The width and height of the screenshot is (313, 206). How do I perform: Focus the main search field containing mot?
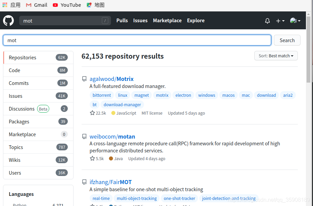pyautogui.click(x=137, y=40)
